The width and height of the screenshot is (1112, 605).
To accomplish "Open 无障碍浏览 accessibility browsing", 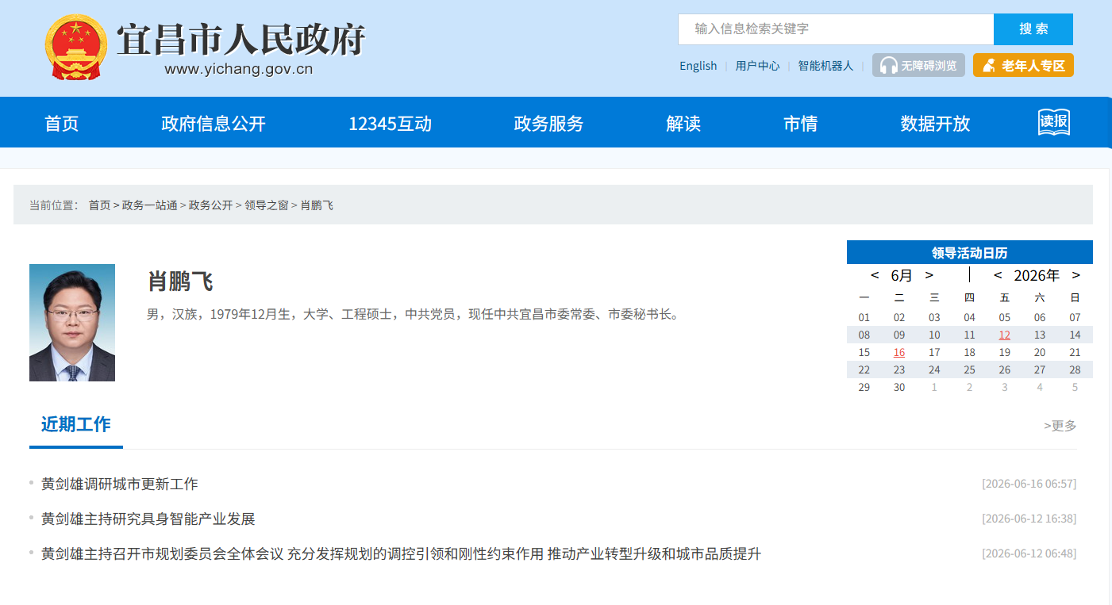I will click(919, 66).
